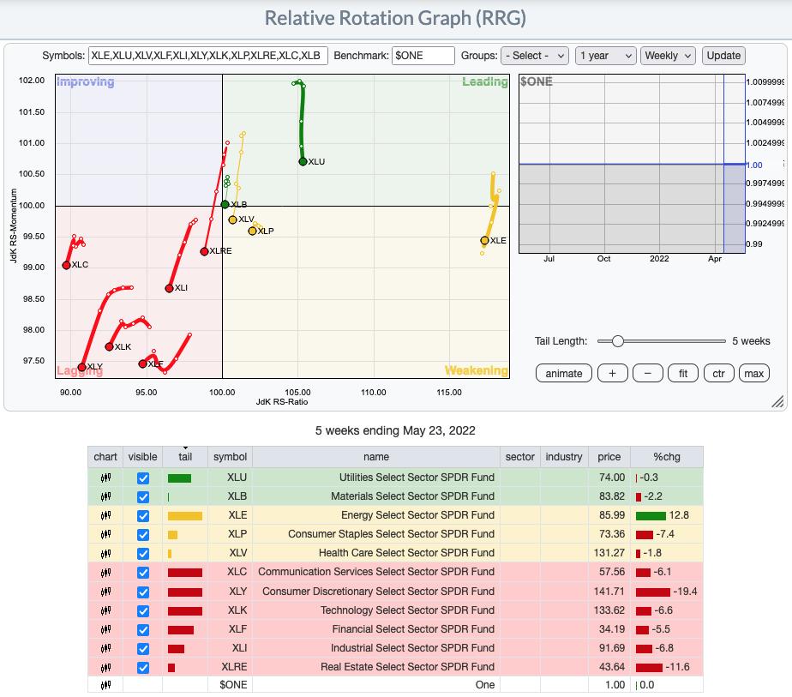The image size is (792, 697).
Task: Sort table by name column
Action: click(375, 457)
